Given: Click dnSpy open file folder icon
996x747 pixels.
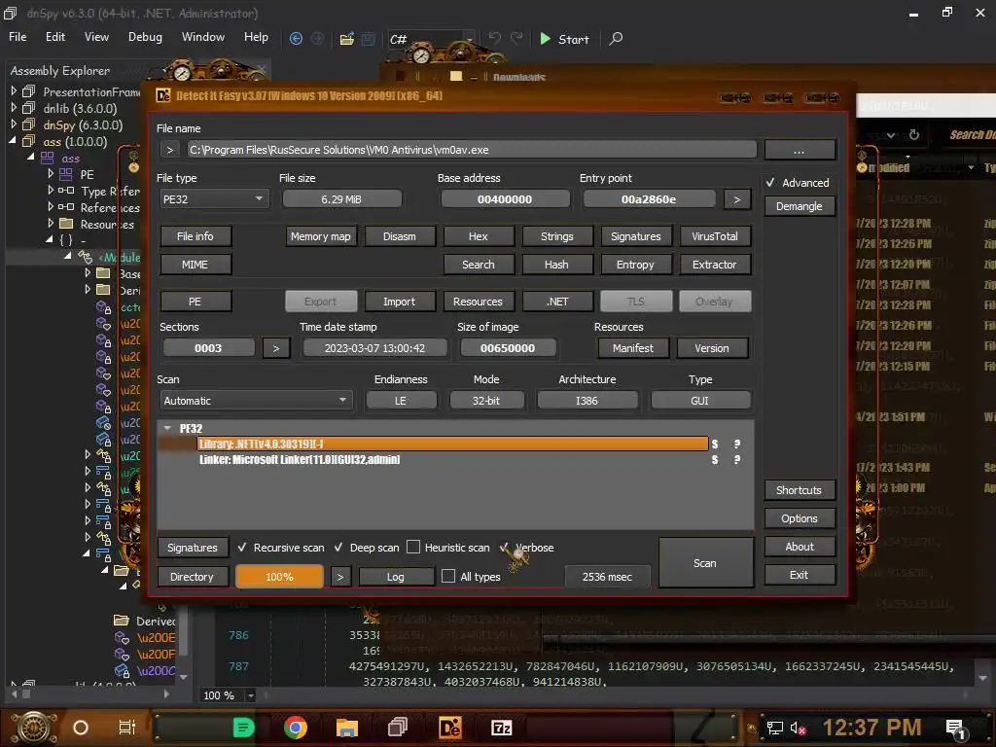Looking at the screenshot, I should pyautogui.click(x=347, y=39).
